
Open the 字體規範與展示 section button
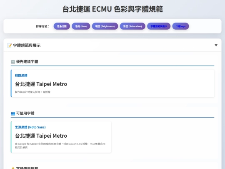[x=159, y=26]
